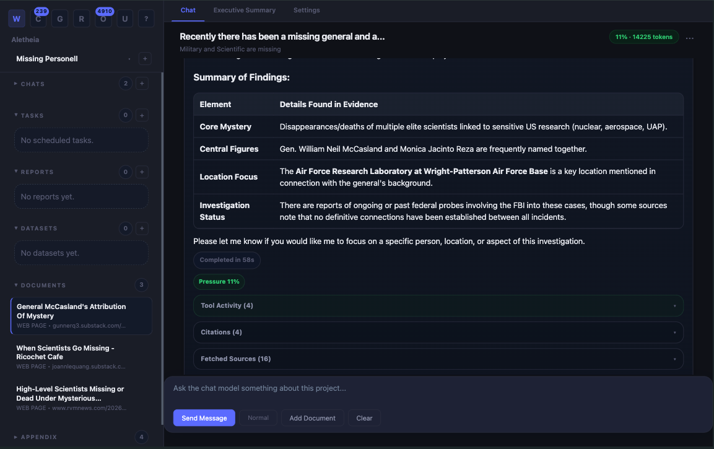Expand Tool Activity (4) panel
Image resolution: width=714 pixels, height=449 pixels.
pos(438,305)
